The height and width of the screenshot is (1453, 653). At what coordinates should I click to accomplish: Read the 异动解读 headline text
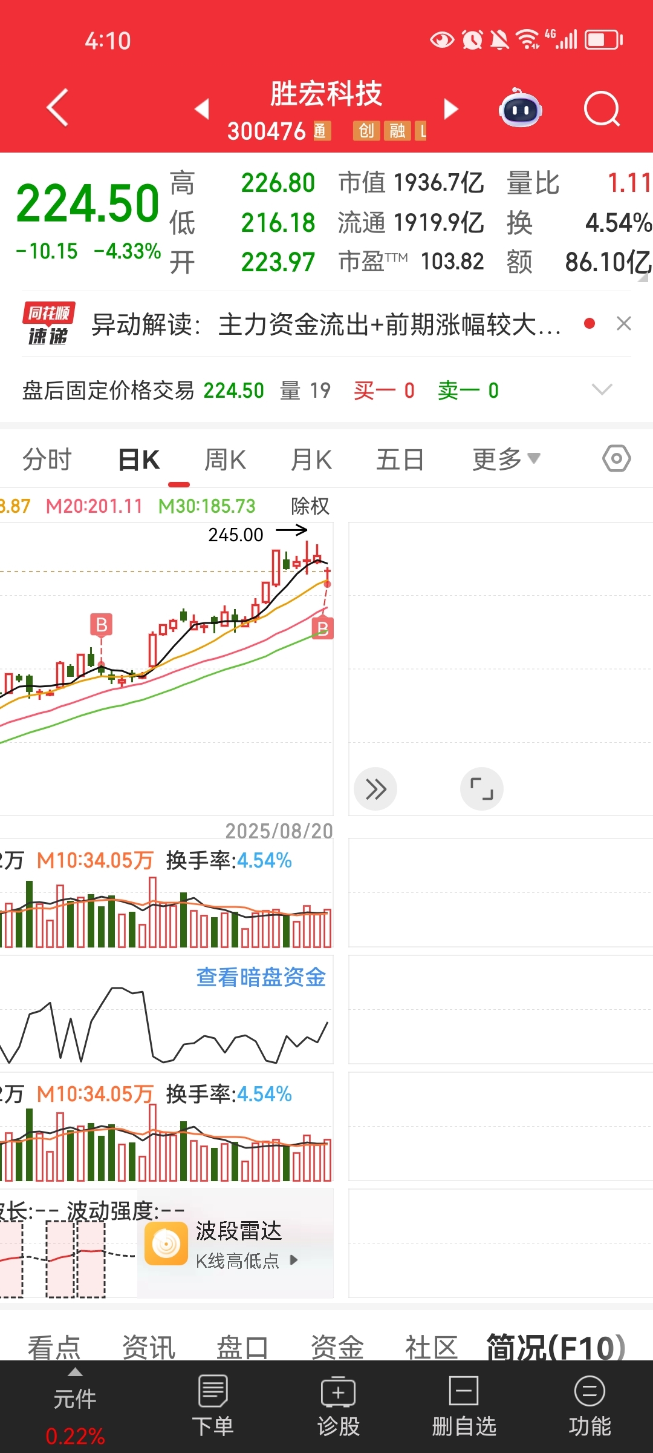click(x=326, y=325)
